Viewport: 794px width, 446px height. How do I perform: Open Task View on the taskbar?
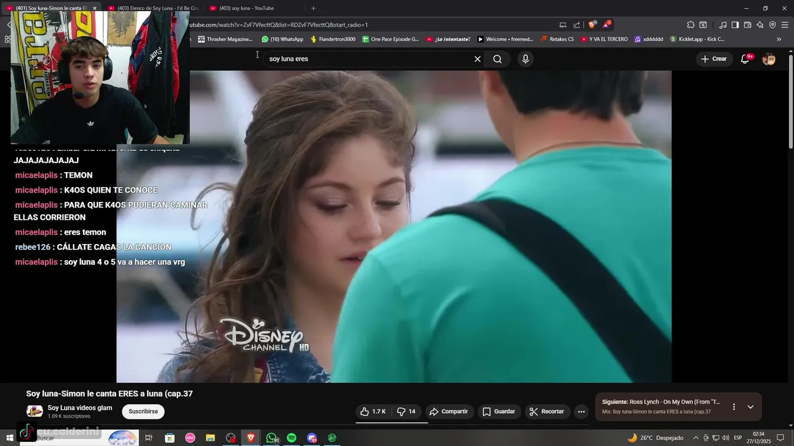click(149, 438)
